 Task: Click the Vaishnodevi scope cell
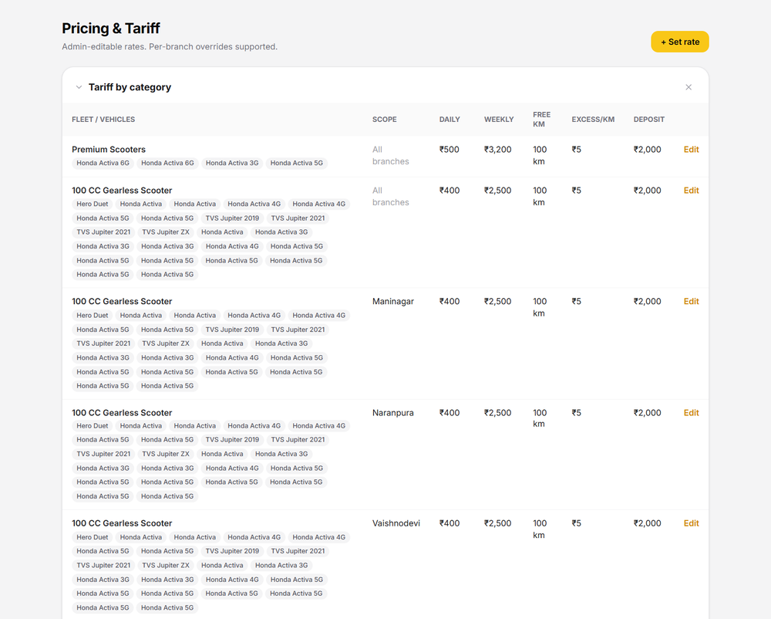(396, 523)
